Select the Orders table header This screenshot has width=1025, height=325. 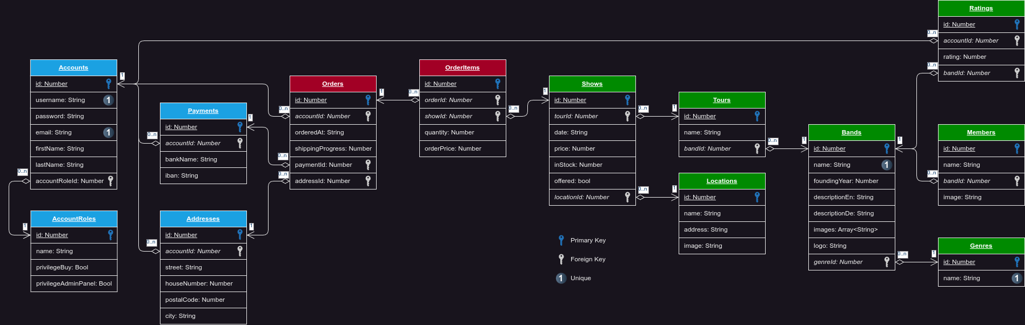(333, 84)
